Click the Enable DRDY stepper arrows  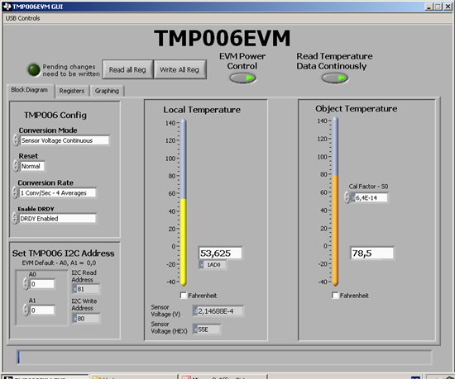point(15,218)
